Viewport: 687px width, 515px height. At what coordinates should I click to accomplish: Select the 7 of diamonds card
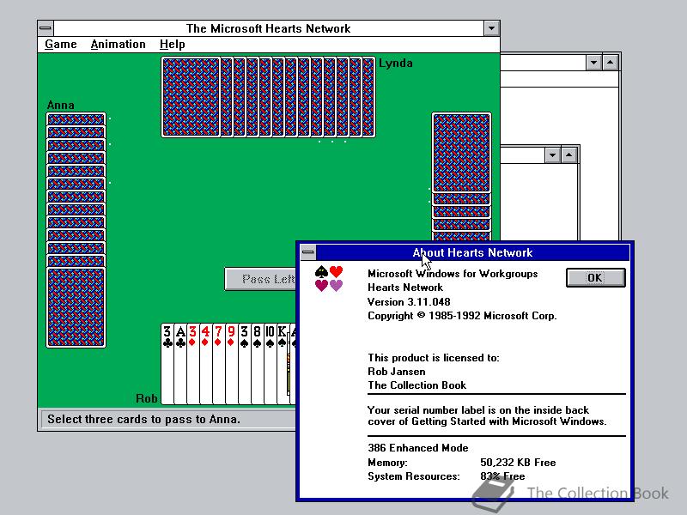click(218, 363)
